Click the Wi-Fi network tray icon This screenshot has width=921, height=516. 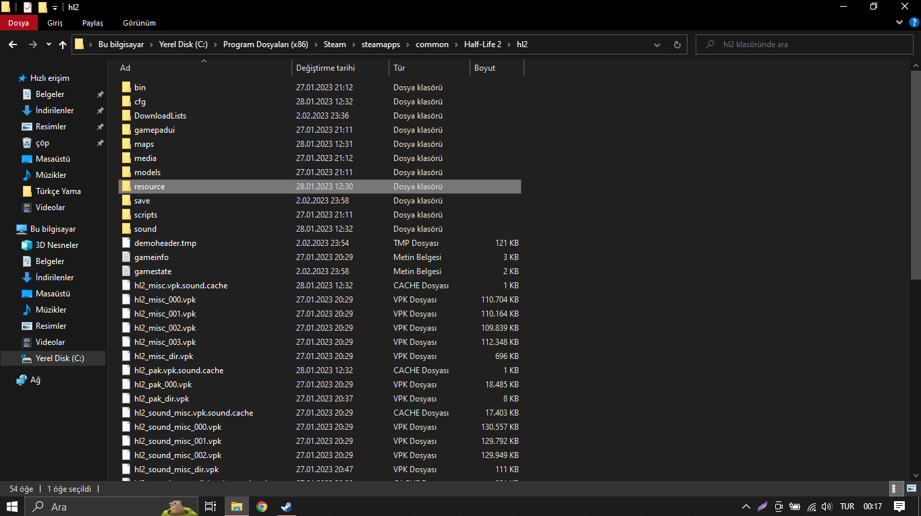click(812, 507)
